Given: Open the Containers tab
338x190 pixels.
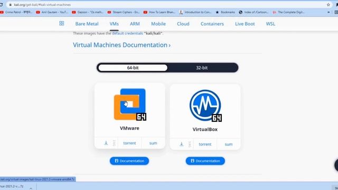Looking at the screenshot, I should coord(212,24).
